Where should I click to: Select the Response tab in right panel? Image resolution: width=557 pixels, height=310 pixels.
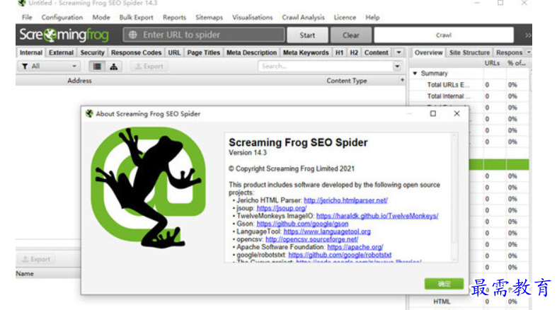pos(509,52)
